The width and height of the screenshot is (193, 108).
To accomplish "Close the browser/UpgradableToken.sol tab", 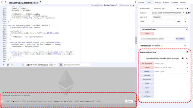I will pyautogui.click(x=40, y=2).
